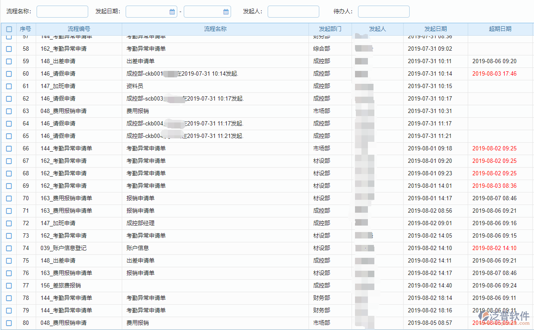This screenshot has height=330, width=534.
Task: Click red overdue date 2019-08-03 17:46
Action: 494,74
